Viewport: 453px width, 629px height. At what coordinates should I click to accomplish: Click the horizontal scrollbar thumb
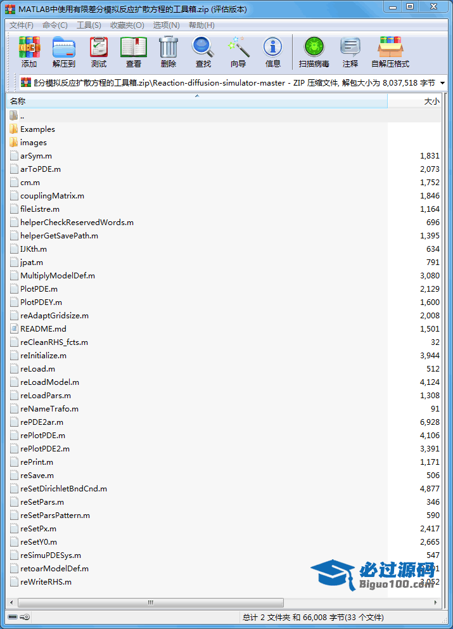151,602
